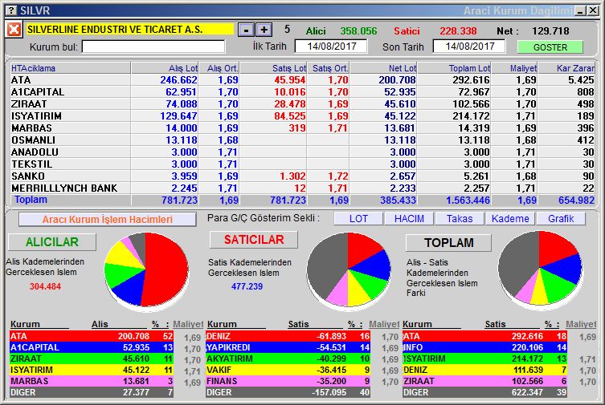Sort by Alış Lot column header

pyautogui.click(x=166, y=68)
